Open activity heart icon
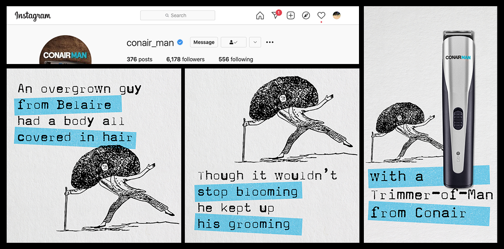 (x=321, y=15)
